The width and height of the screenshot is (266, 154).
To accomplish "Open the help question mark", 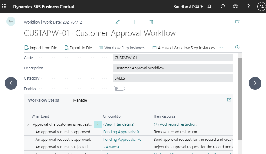I will pos(248,6).
